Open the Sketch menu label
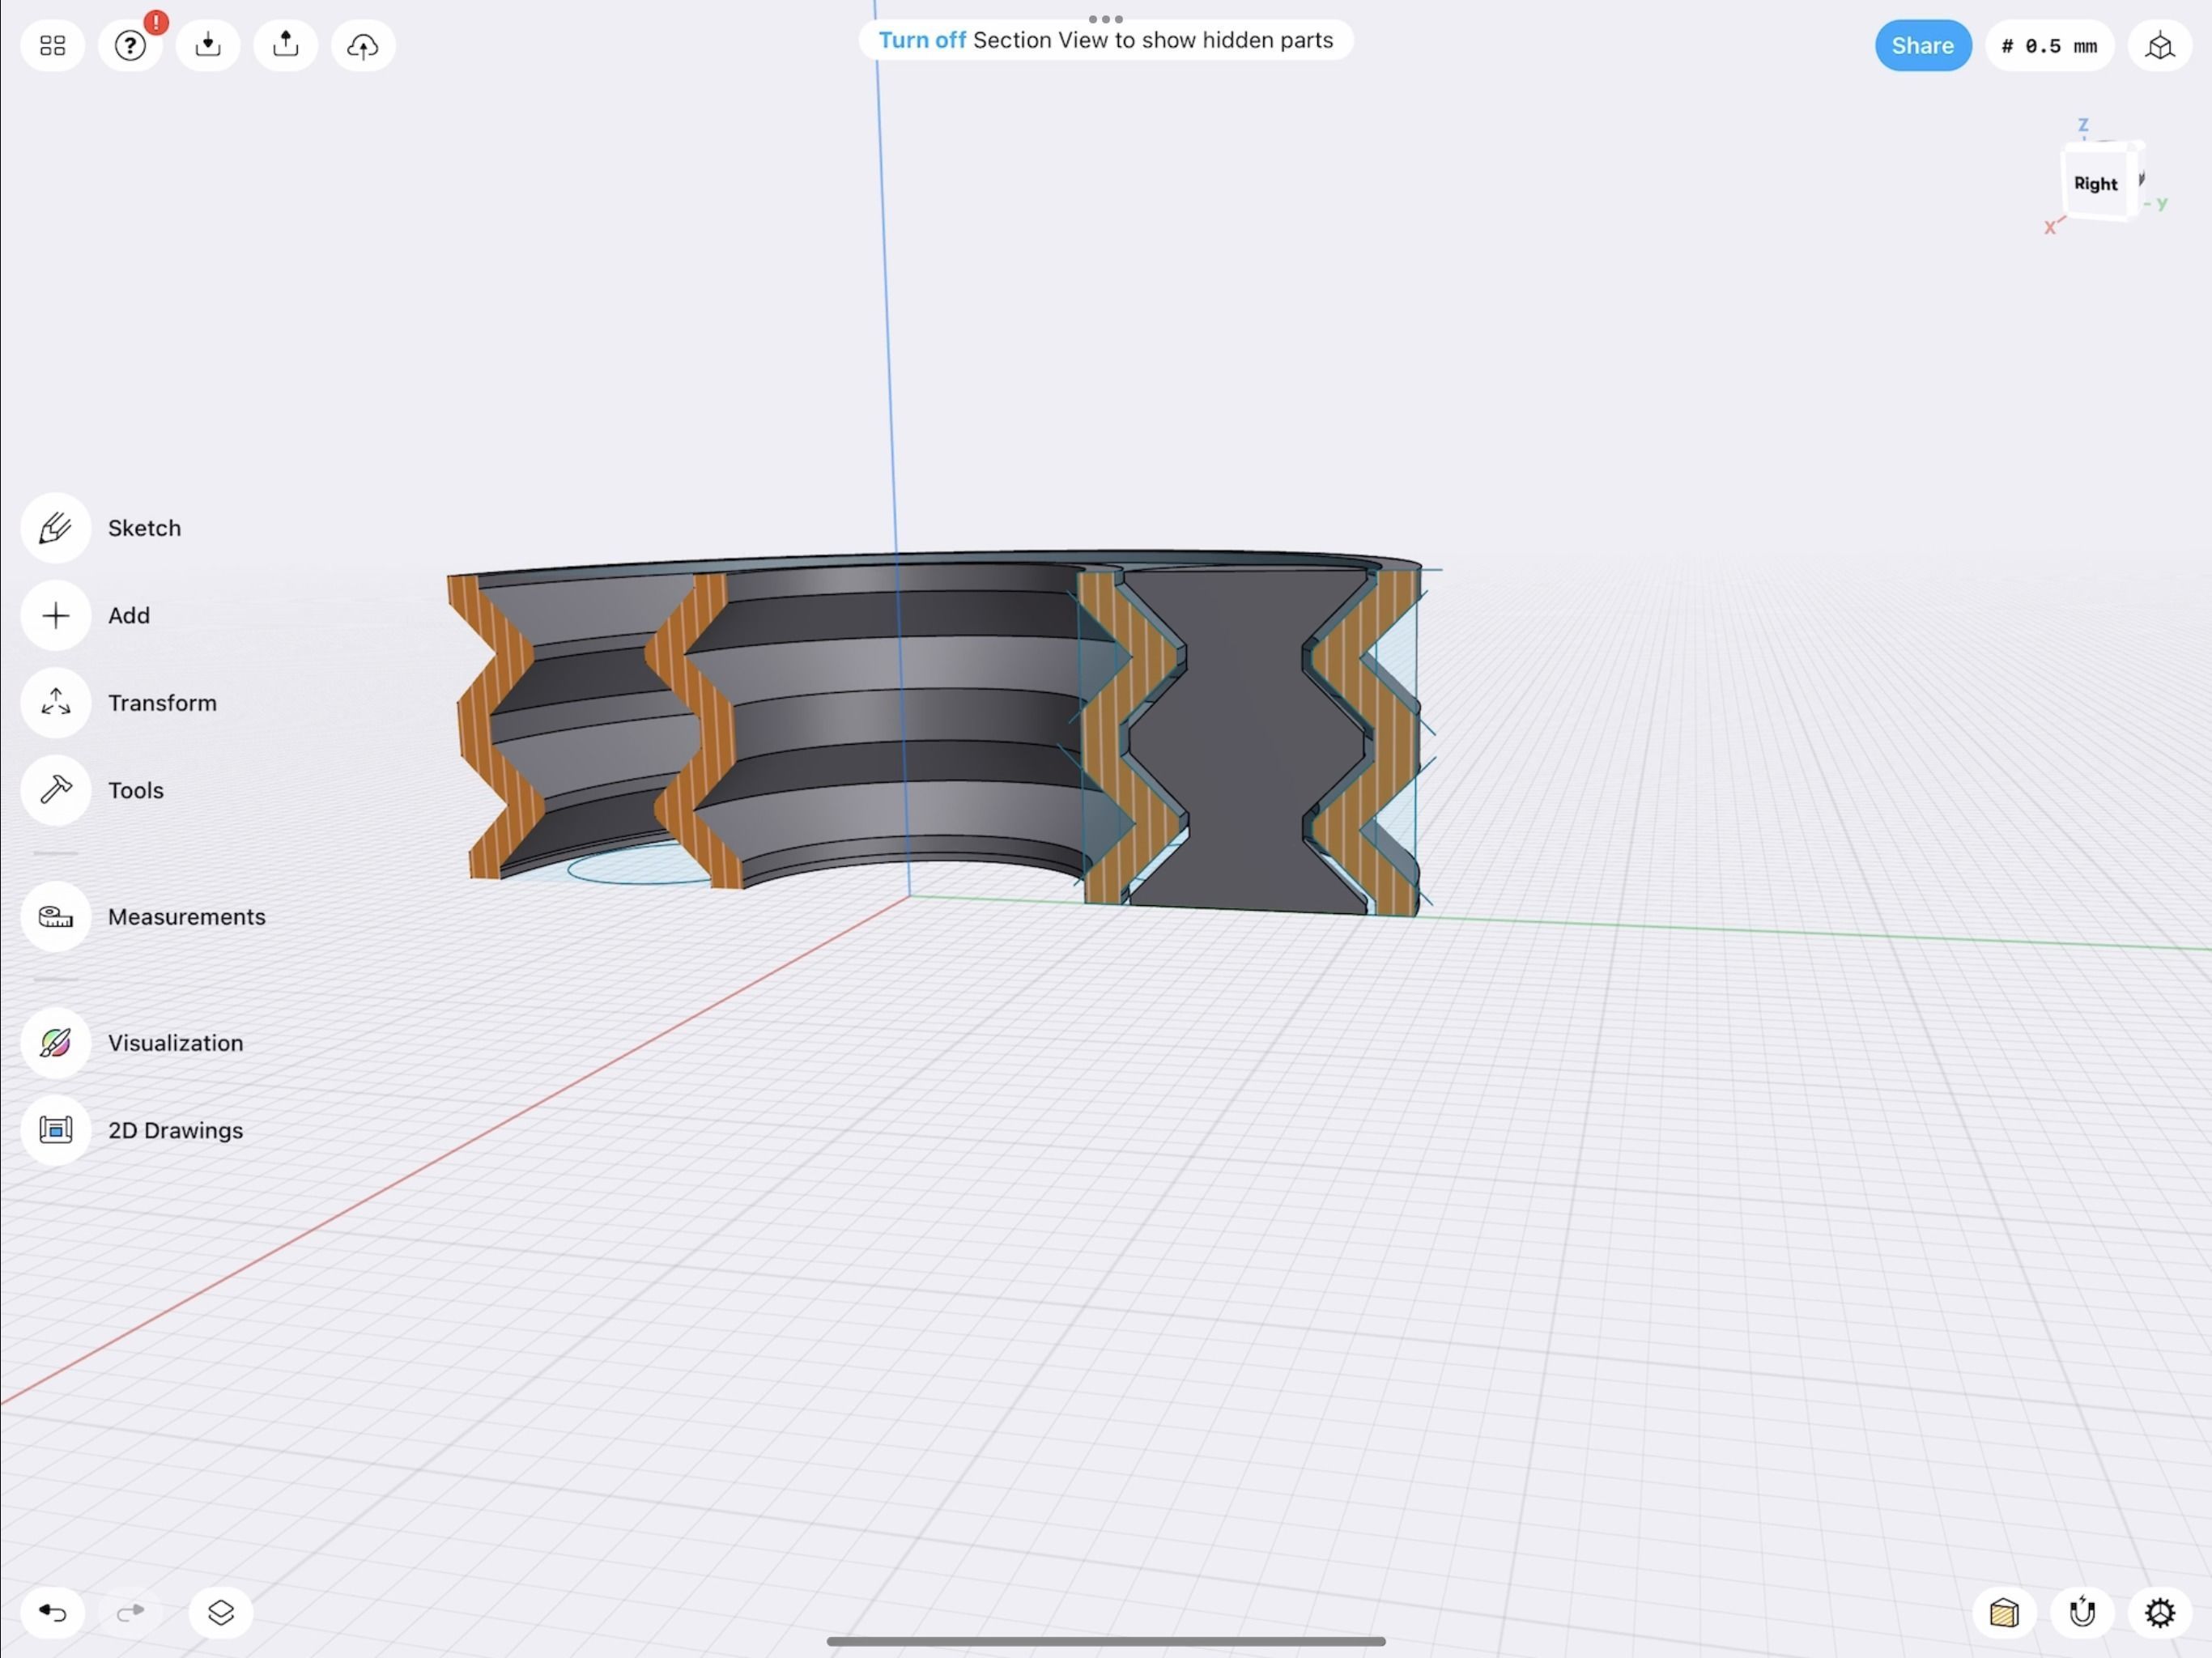2212x1658 pixels. point(145,528)
